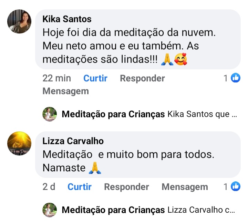
Task: Reply to Kika Santos's comment
Action: pos(142,79)
